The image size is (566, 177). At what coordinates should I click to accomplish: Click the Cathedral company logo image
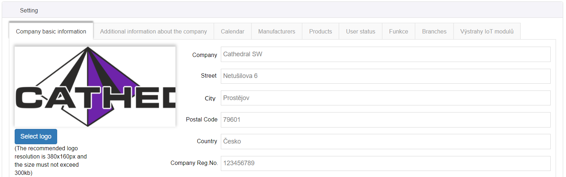coord(95,87)
